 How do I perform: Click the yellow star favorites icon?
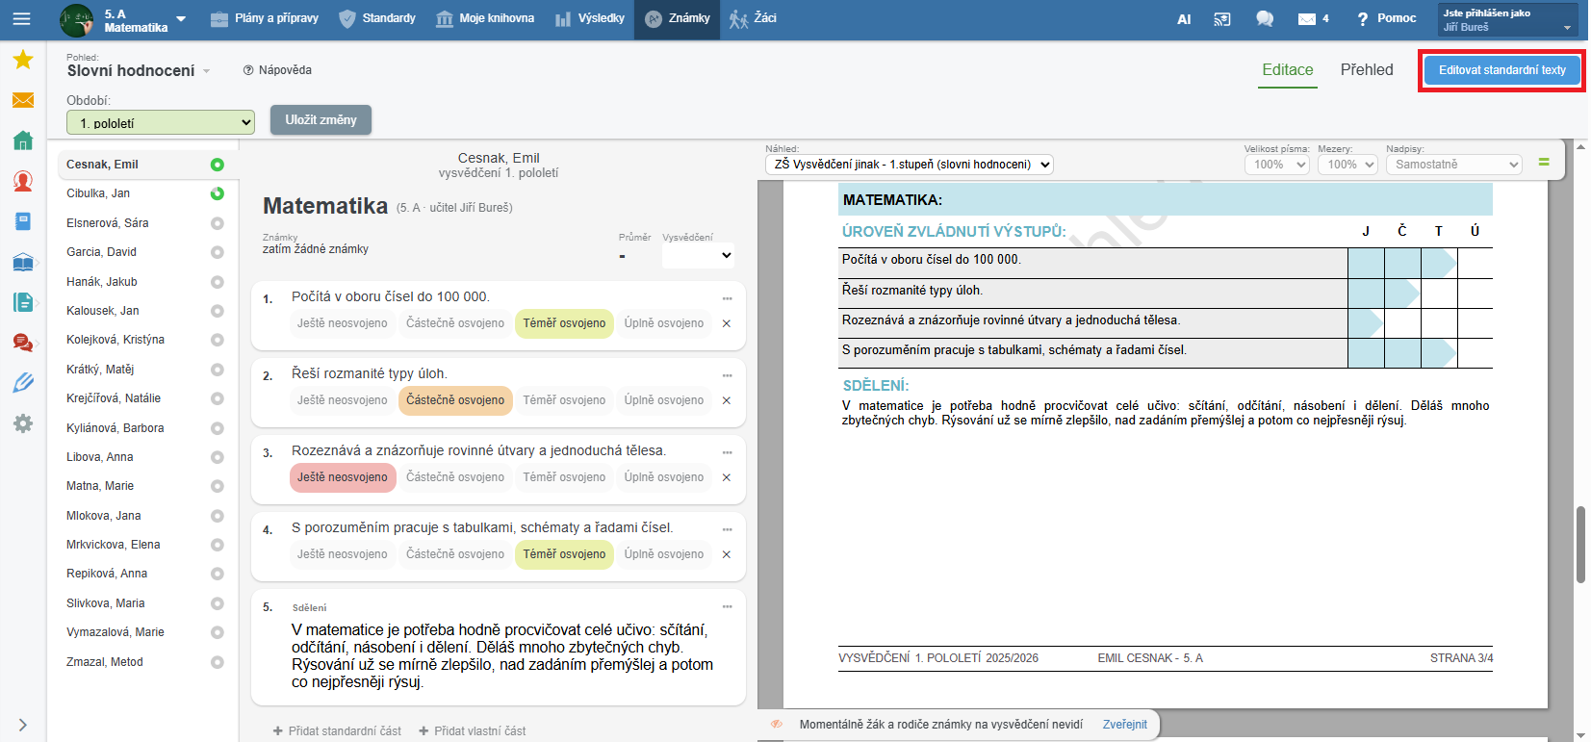(23, 61)
